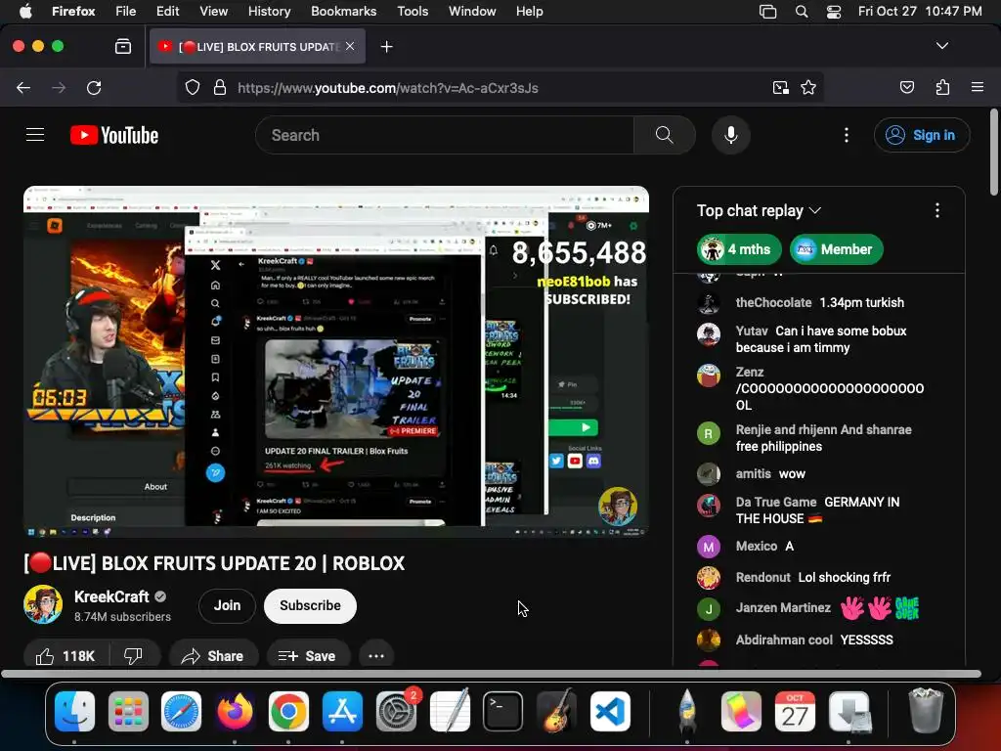1001x751 pixels.
Task: Open YouTube settings three-dot menu
Action: (846, 135)
